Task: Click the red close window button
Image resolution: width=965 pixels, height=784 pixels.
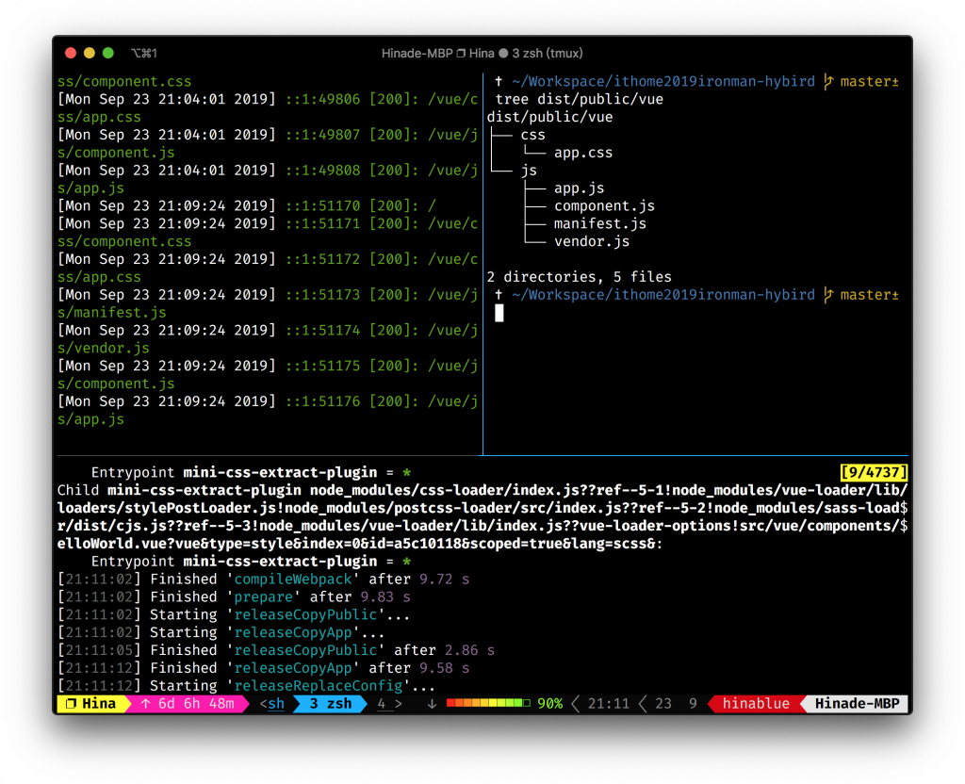Action: (x=71, y=54)
